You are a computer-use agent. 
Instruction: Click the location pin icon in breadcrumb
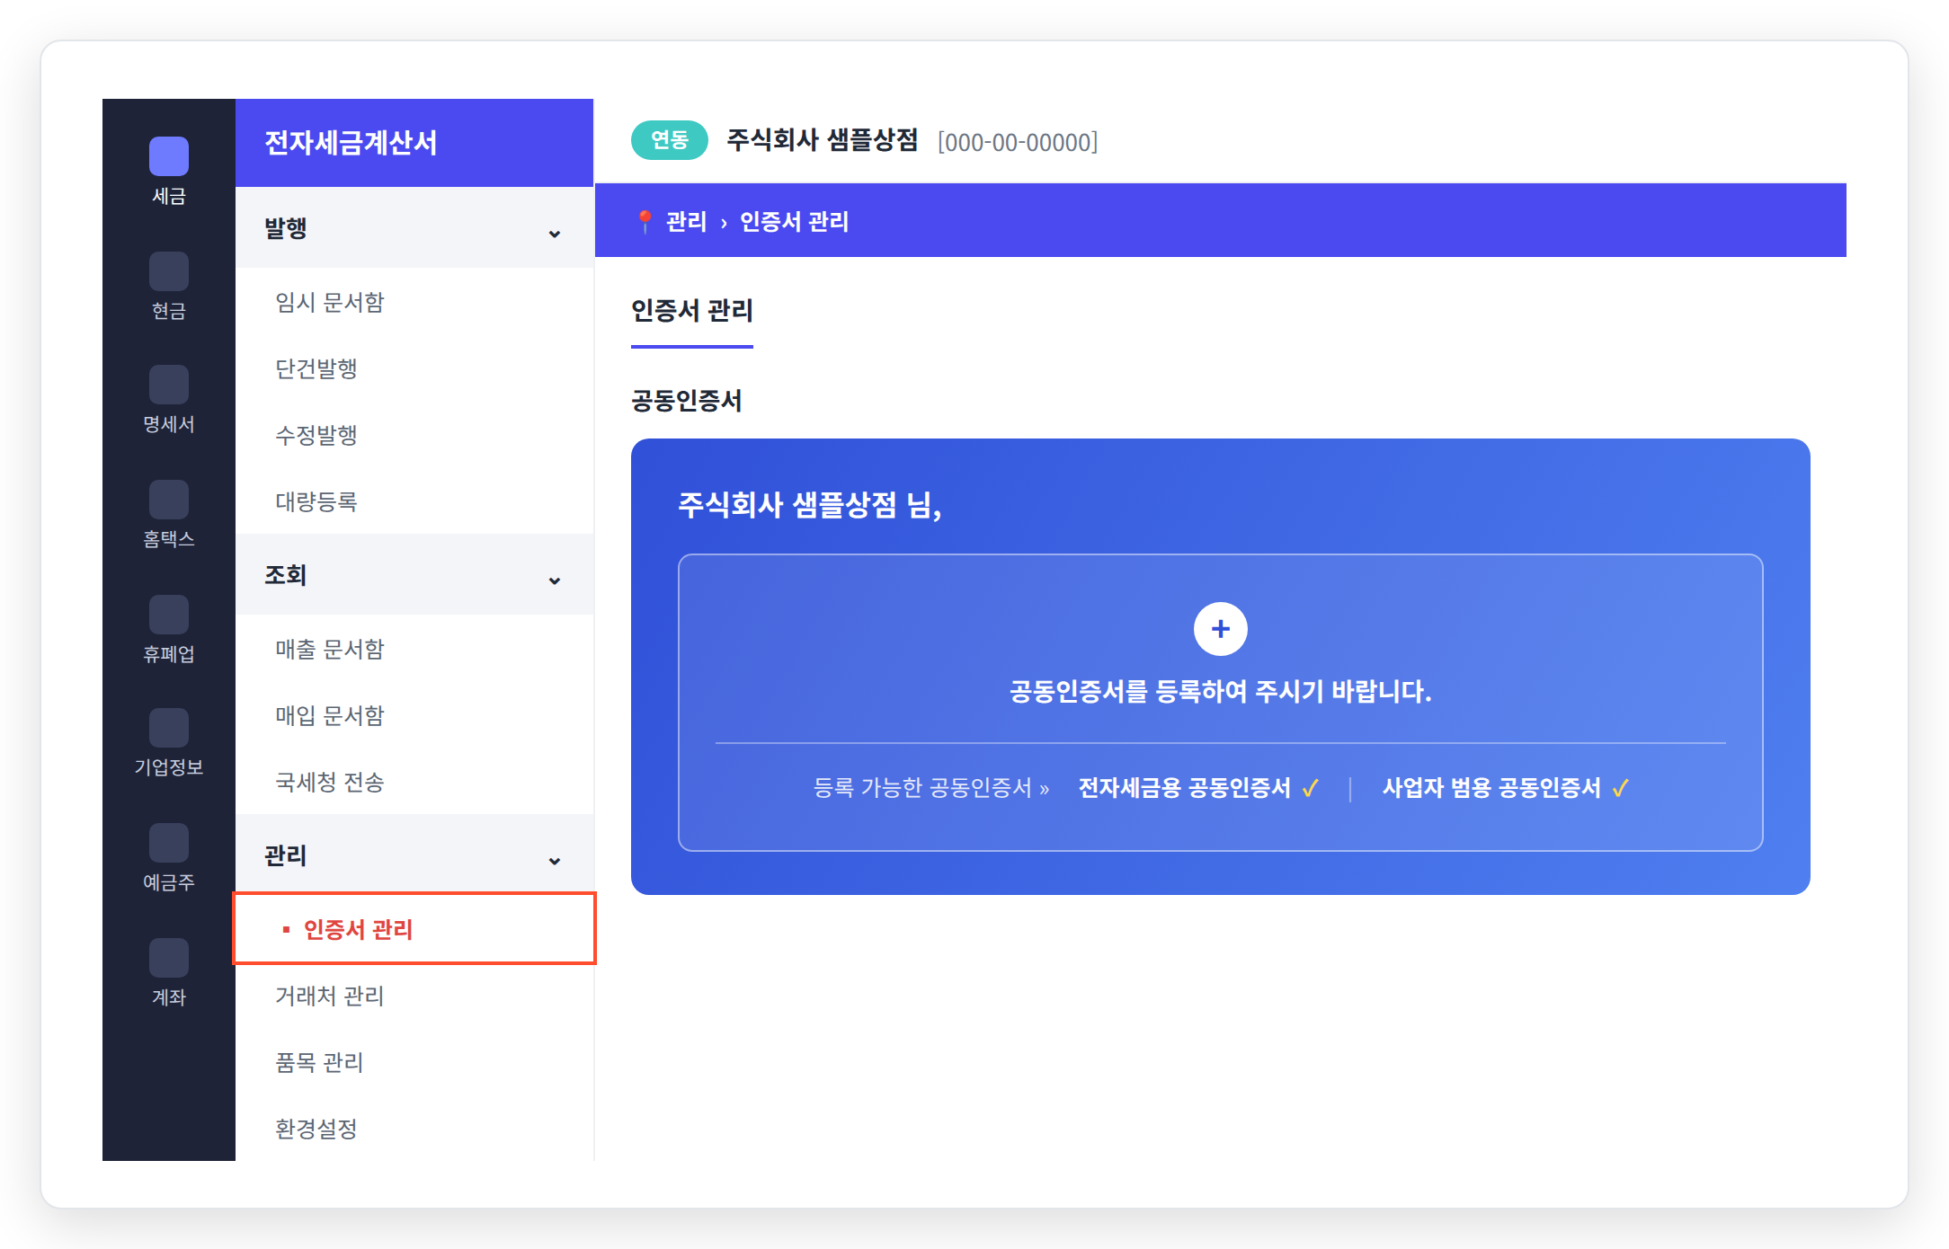(645, 221)
